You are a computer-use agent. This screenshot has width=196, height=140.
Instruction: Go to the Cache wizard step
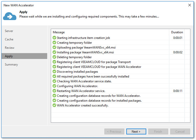pyautogui.click(x=9, y=39)
